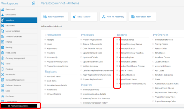Toggle checkbox for Kit Specifications
This screenshot has height=109, width=184.
[45, 94]
